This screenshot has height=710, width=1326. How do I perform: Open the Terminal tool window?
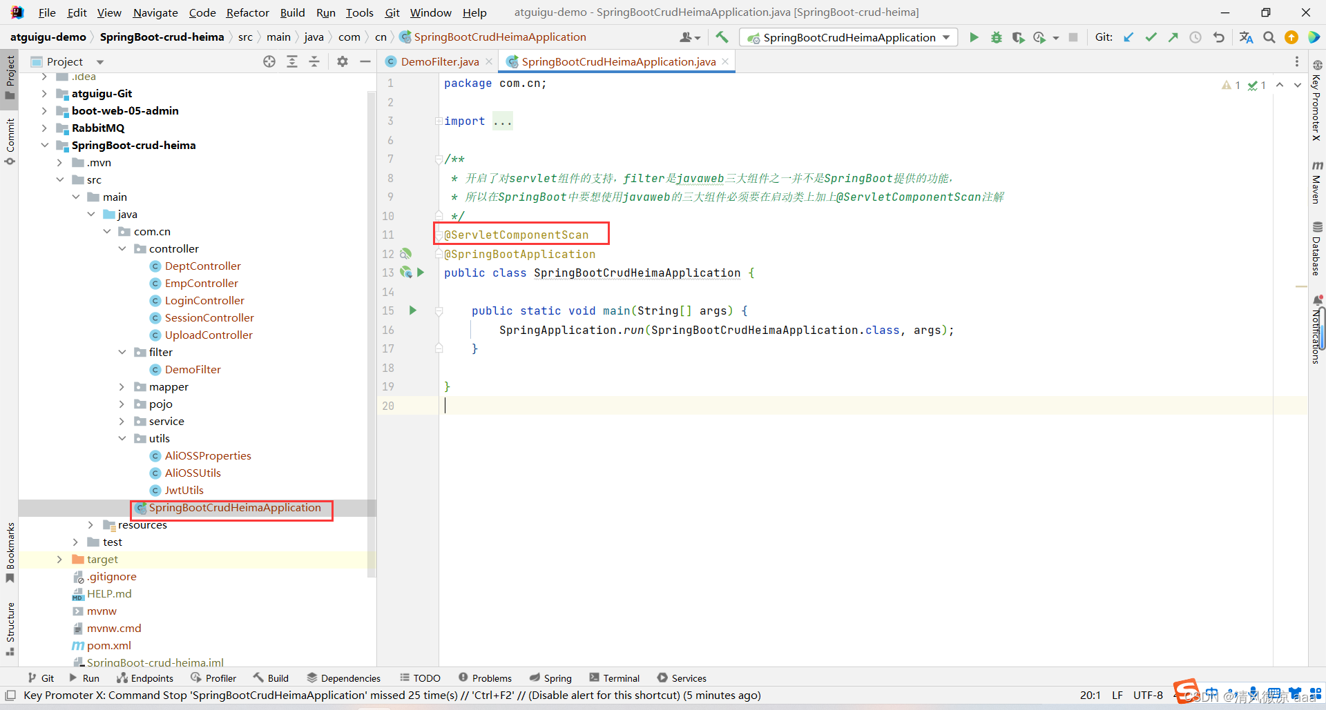(615, 678)
